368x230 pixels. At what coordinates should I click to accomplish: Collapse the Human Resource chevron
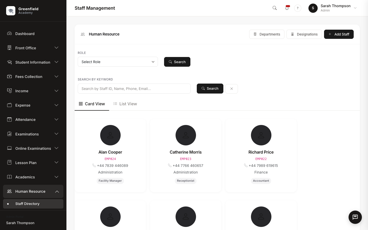(57, 191)
